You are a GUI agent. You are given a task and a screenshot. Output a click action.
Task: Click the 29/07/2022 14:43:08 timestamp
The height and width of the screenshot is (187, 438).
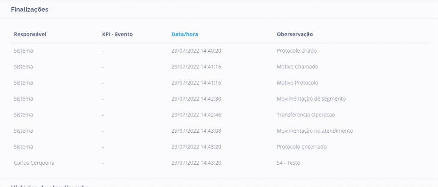click(x=196, y=131)
